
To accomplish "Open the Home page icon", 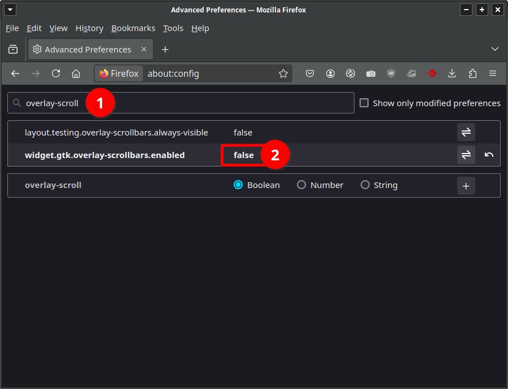I will pyautogui.click(x=76, y=73).
